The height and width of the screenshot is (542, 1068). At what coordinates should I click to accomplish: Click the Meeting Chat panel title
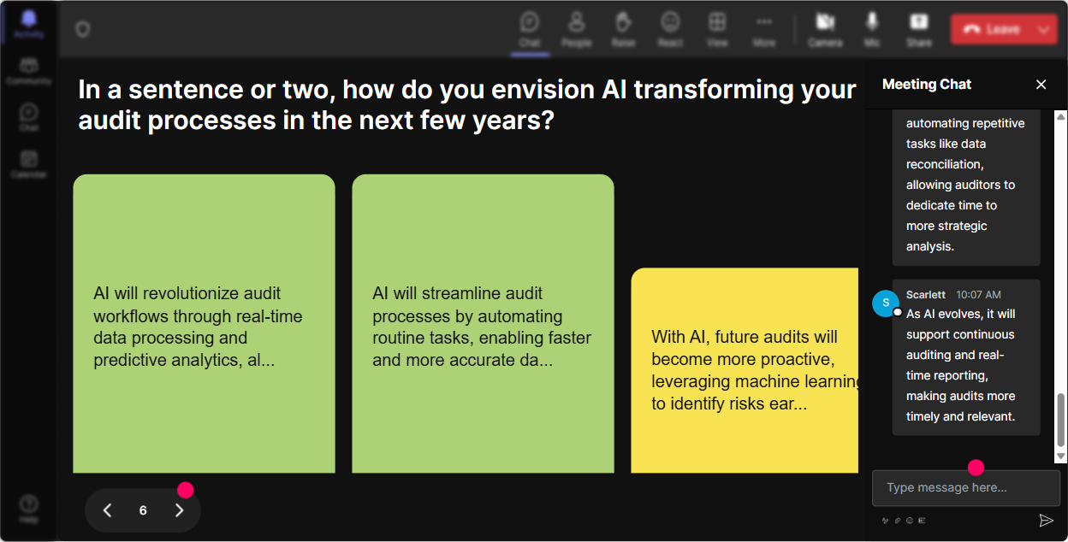pos(927,84)
